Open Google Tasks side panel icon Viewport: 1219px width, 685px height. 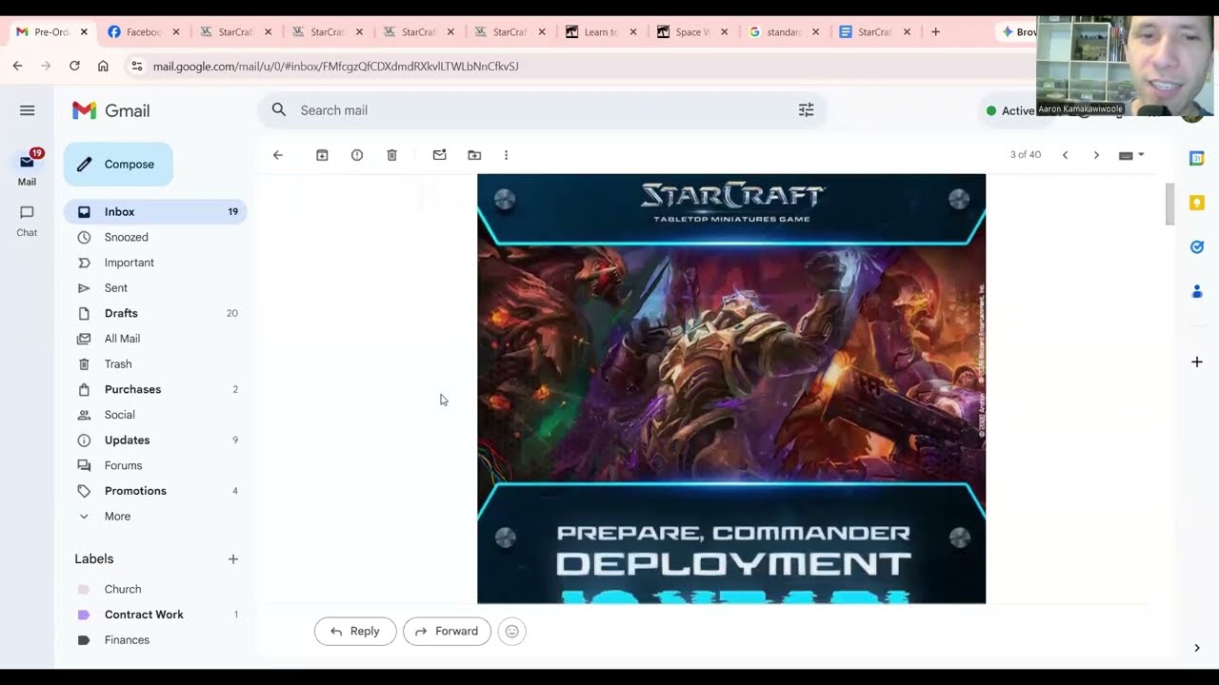[x=1197, y=247]
